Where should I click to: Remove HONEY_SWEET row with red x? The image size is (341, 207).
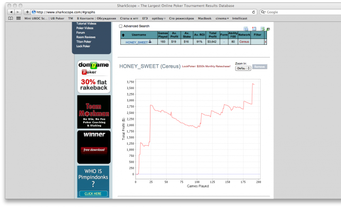coord(265,42)
